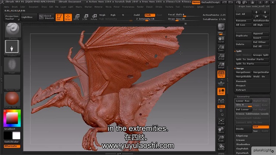This screenshot has height=155, width=276.
Task: Expand the EdgeLoop section
Action: pyautogui.click(x=242, y=136)
